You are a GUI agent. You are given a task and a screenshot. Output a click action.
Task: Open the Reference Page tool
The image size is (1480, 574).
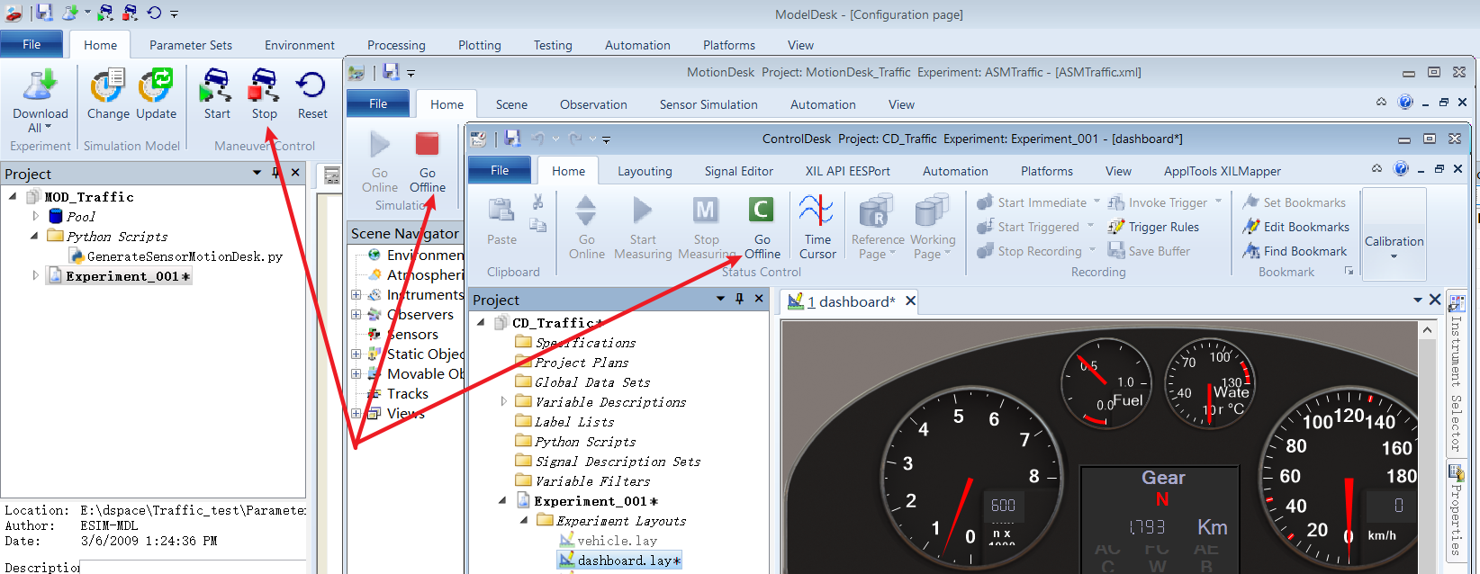[878, 228]
